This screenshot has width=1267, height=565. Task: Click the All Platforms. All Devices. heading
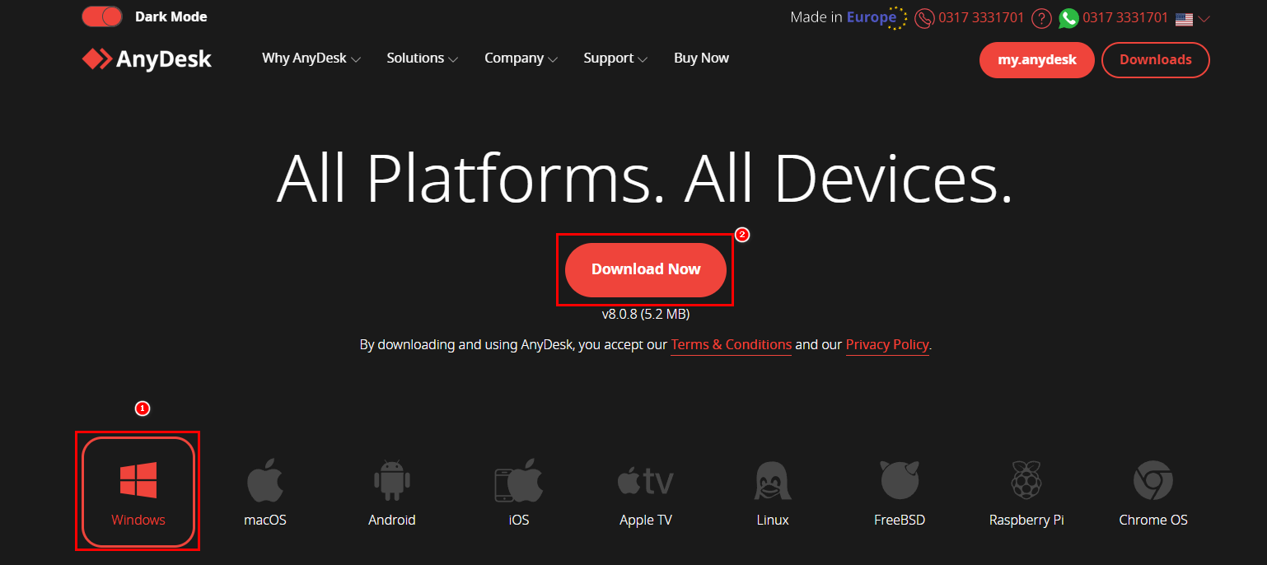[x=644, y=178]
